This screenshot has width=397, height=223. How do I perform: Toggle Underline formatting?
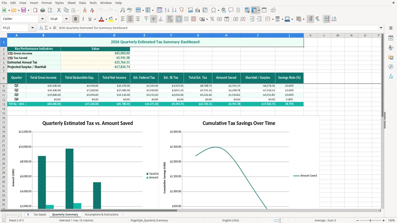[90, 19]
